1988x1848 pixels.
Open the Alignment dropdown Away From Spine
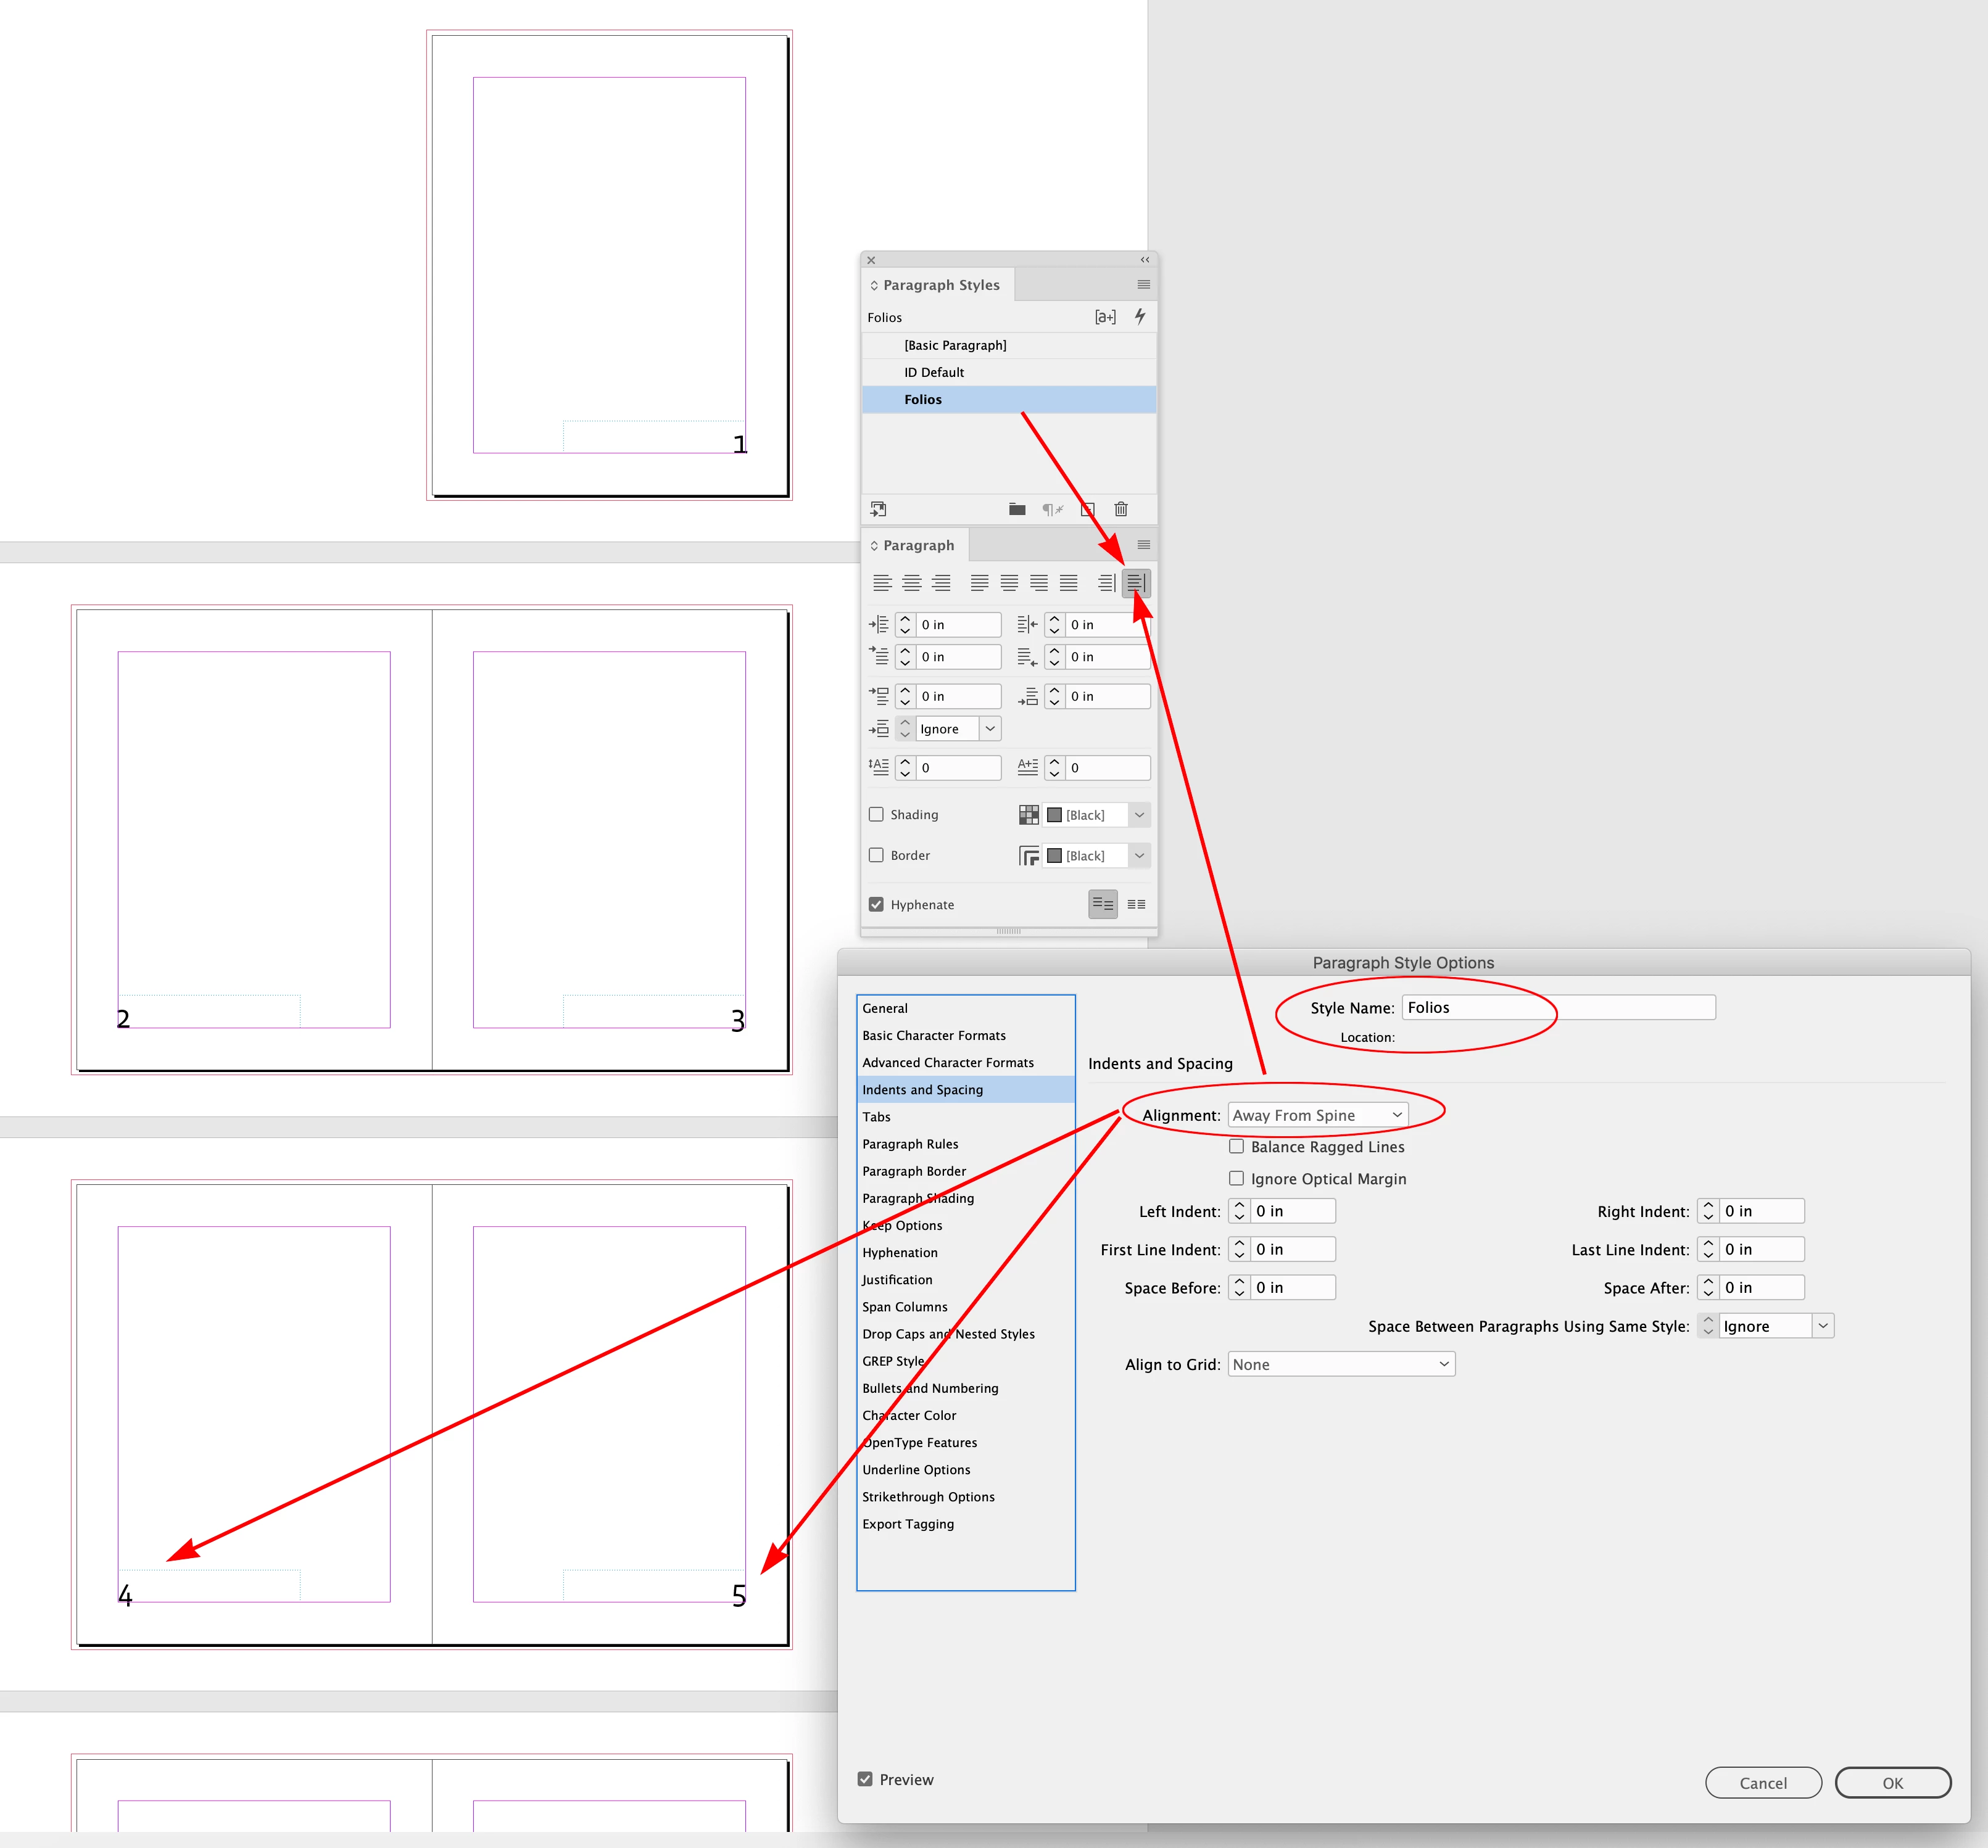(1317, 1115)
